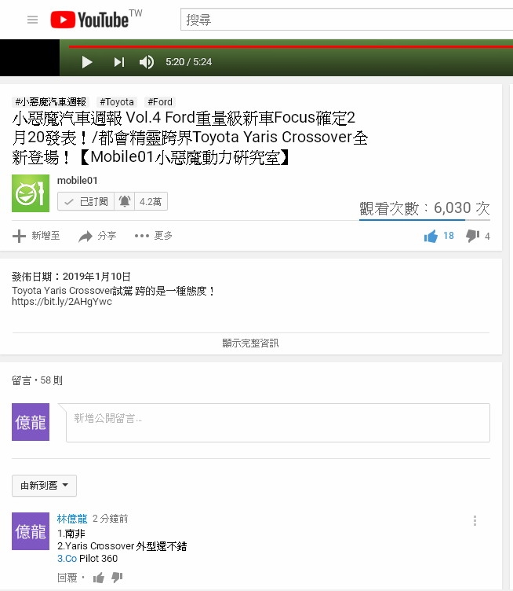Click the 3.Co link in the comment
513x591 pixels.
pos(67,558)
